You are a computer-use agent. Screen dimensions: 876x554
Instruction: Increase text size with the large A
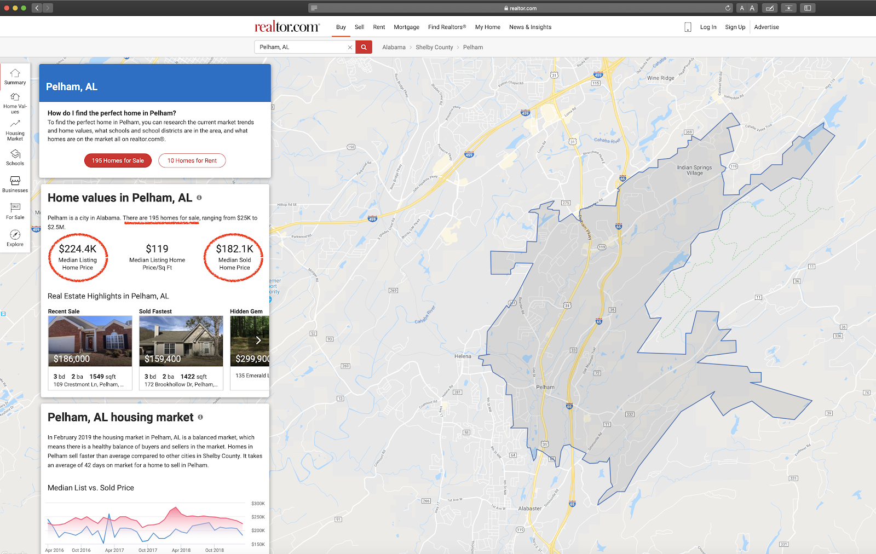(752, 8)
